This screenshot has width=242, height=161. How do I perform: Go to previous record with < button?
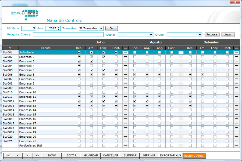click(x=17, y=155)
